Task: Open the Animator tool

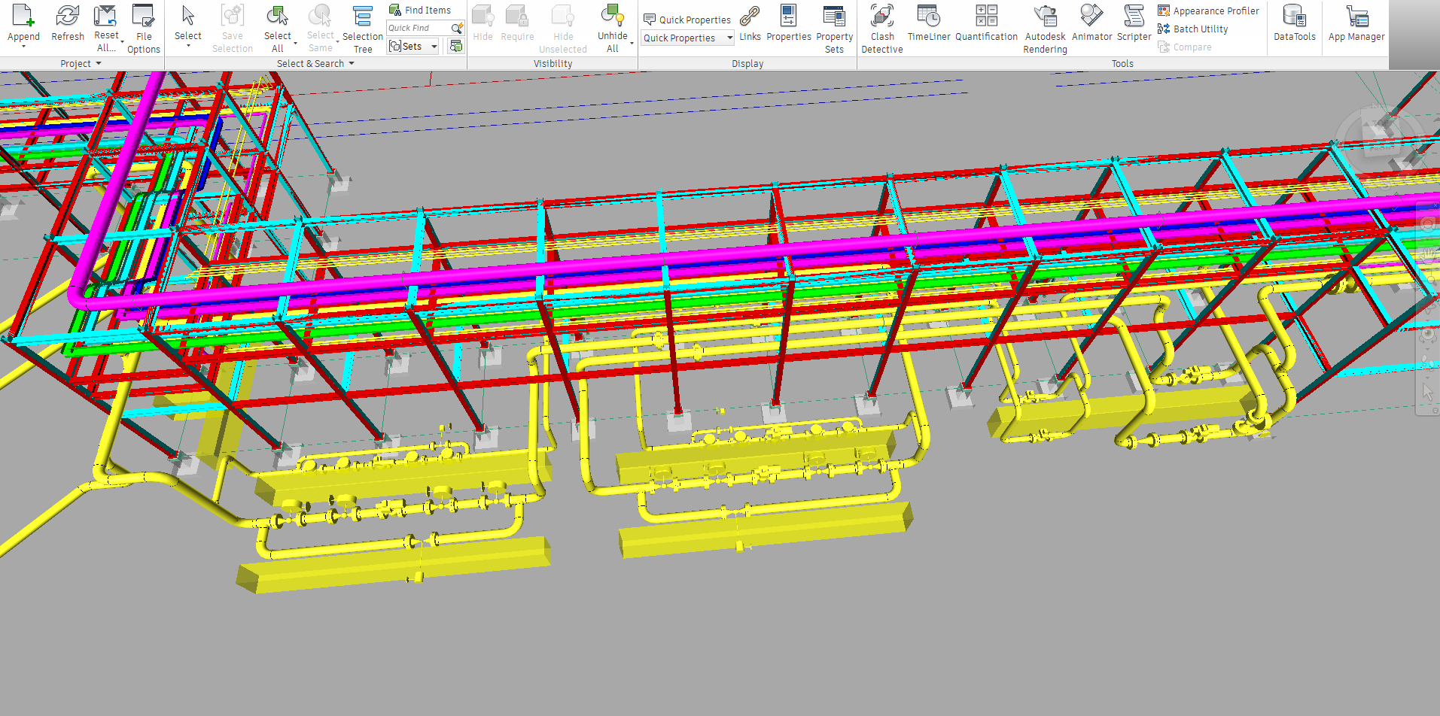Action: (1091, 23)
